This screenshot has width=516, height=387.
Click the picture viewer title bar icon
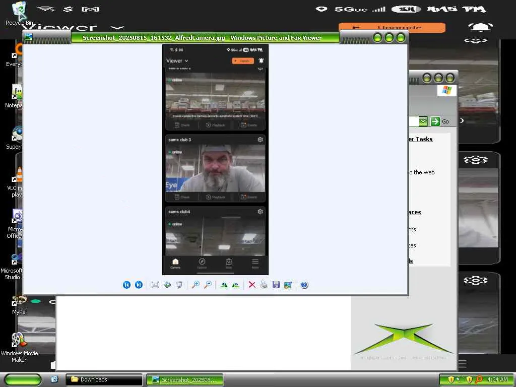[x=29, y=37]
